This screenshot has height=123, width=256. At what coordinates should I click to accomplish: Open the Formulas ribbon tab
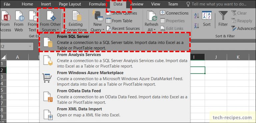click(x=97, y=4)
